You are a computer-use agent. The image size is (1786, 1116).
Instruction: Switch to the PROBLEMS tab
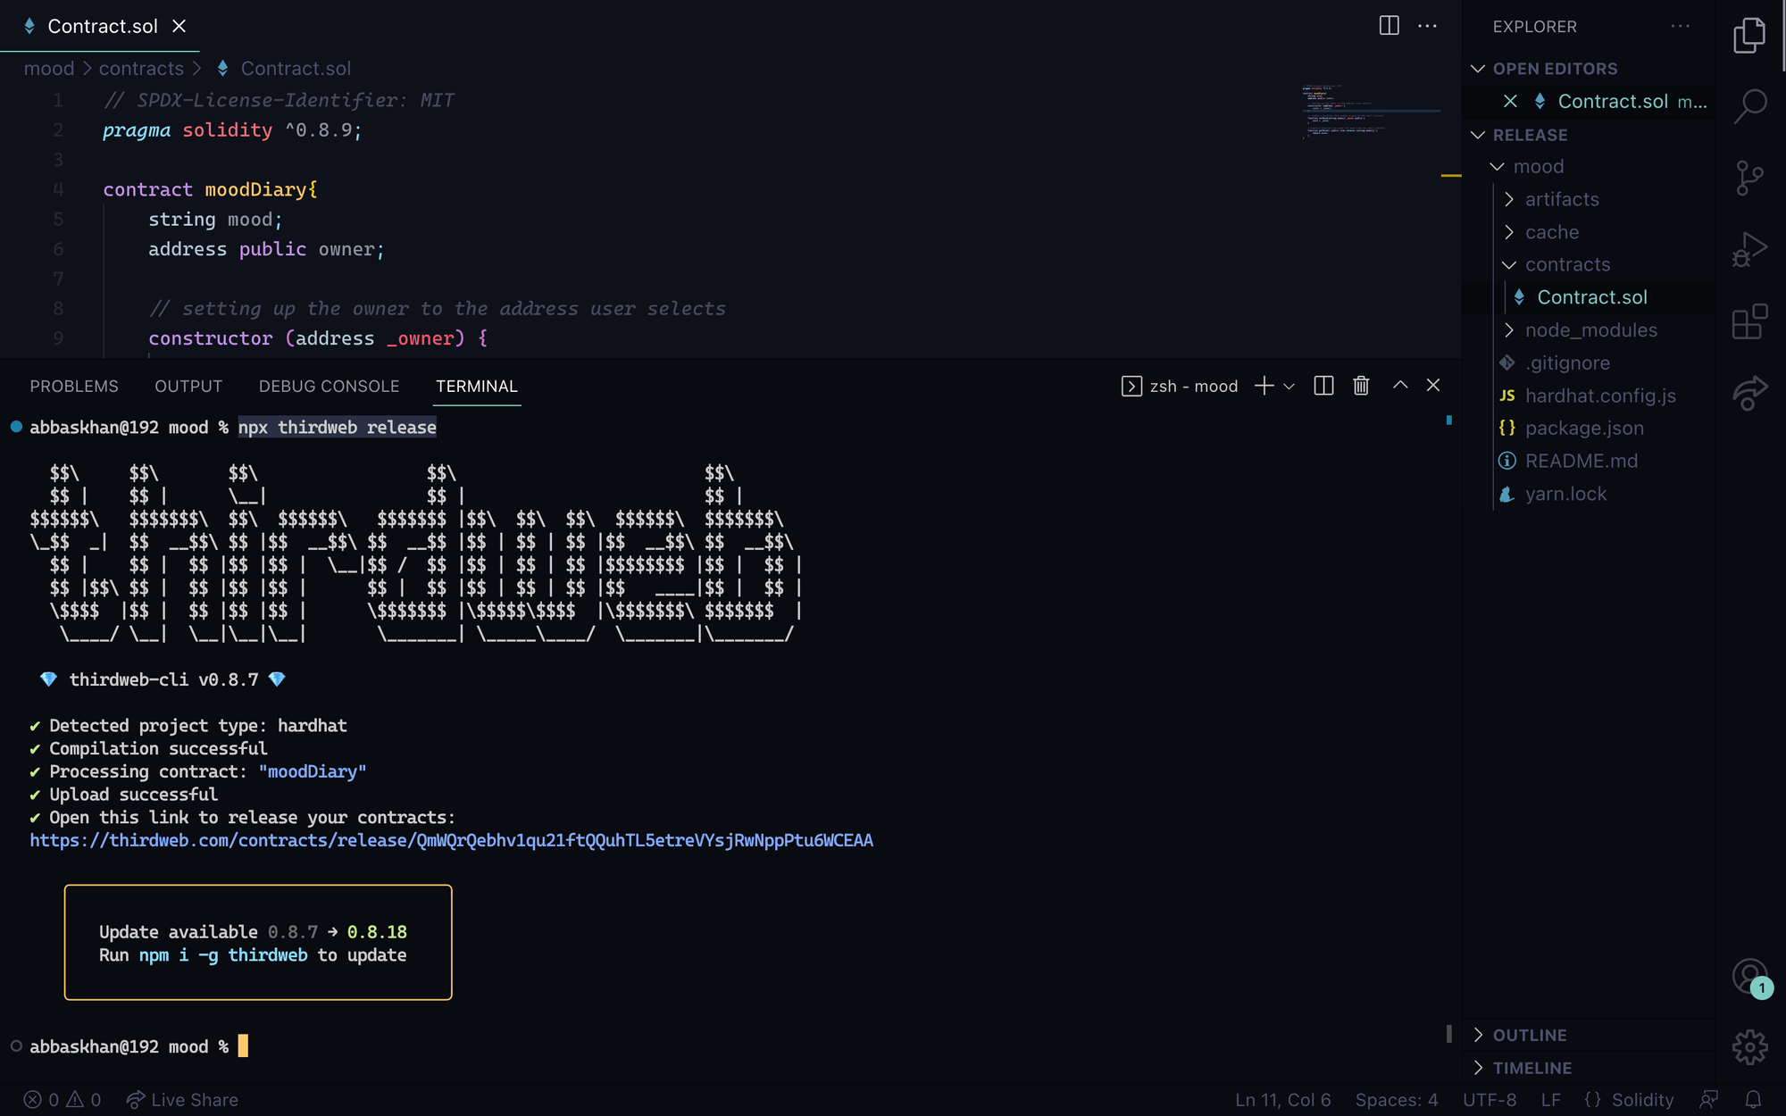click(74, 386)
